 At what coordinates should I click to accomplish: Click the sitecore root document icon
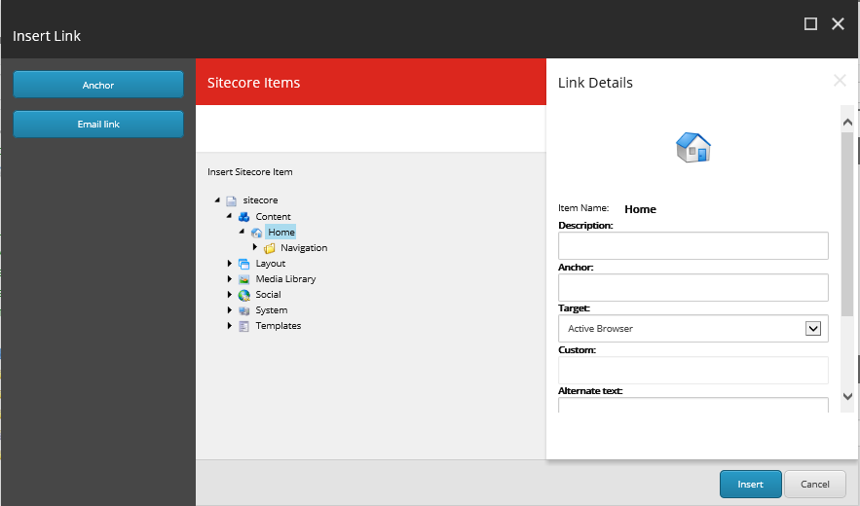pos(232,201)
